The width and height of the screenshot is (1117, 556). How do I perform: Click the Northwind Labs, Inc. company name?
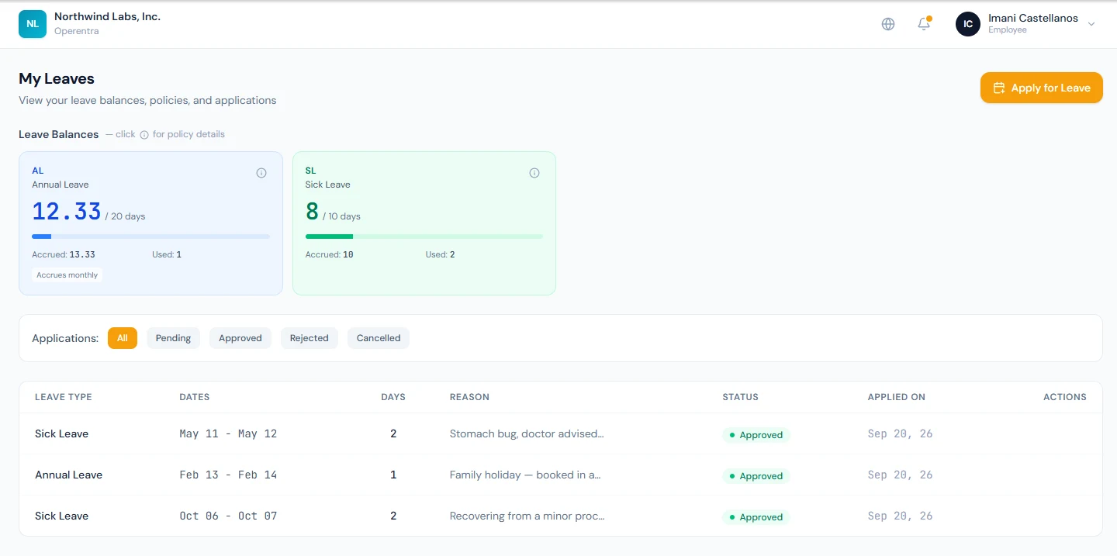coord(107,16)
